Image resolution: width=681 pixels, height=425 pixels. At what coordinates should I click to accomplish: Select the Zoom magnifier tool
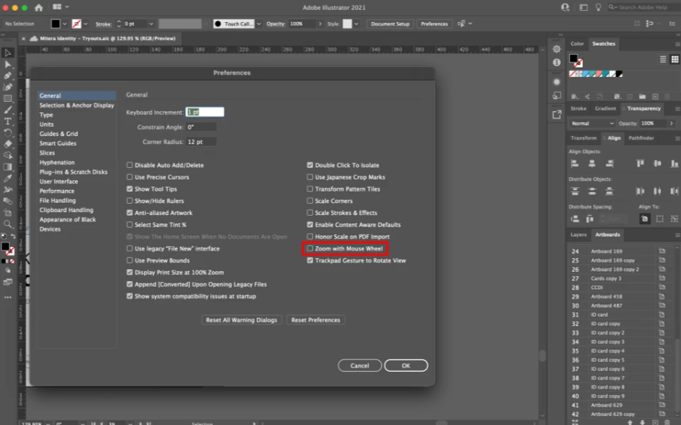tap(7, 224)
